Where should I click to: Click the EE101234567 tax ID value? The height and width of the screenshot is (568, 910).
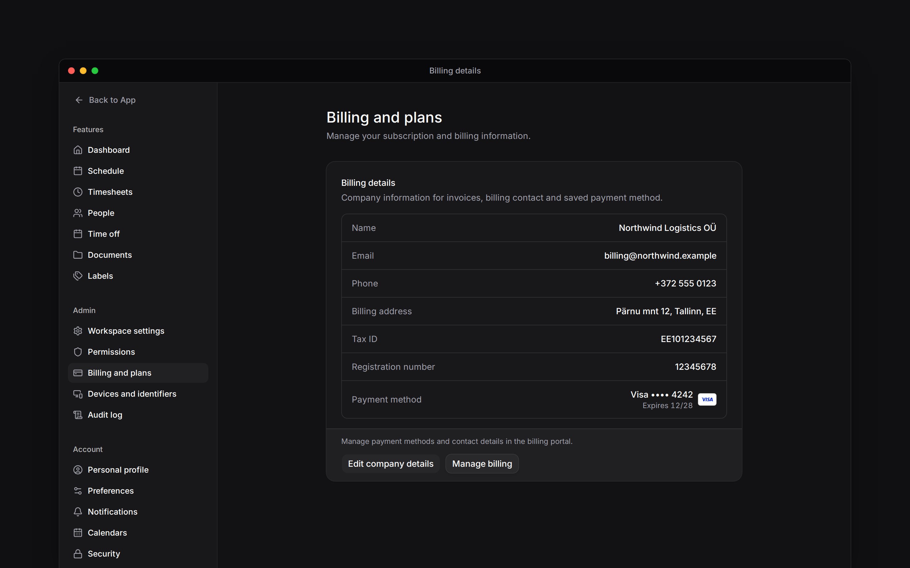(x=688, y=339)
